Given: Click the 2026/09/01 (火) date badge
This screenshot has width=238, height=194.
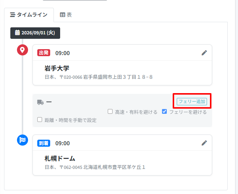Looking at the screenshot, I should coord(35,33).
